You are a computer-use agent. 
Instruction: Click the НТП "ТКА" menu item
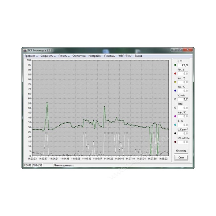(x=125, y=56)
